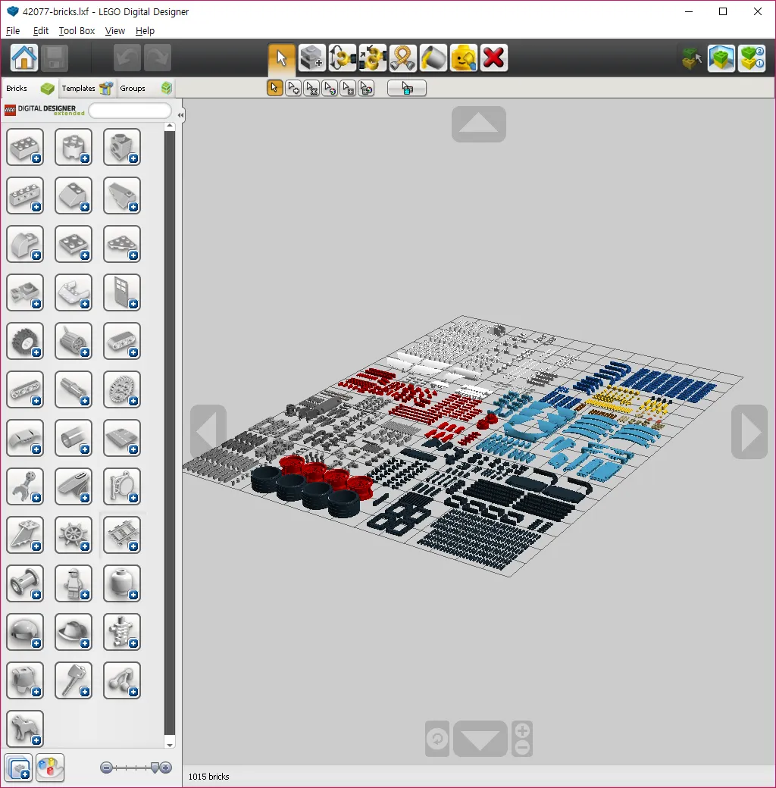The width and height of the screenshot is (776, 788).
Task: Switch to Build mode cube icon
Action: click(692, 58)
